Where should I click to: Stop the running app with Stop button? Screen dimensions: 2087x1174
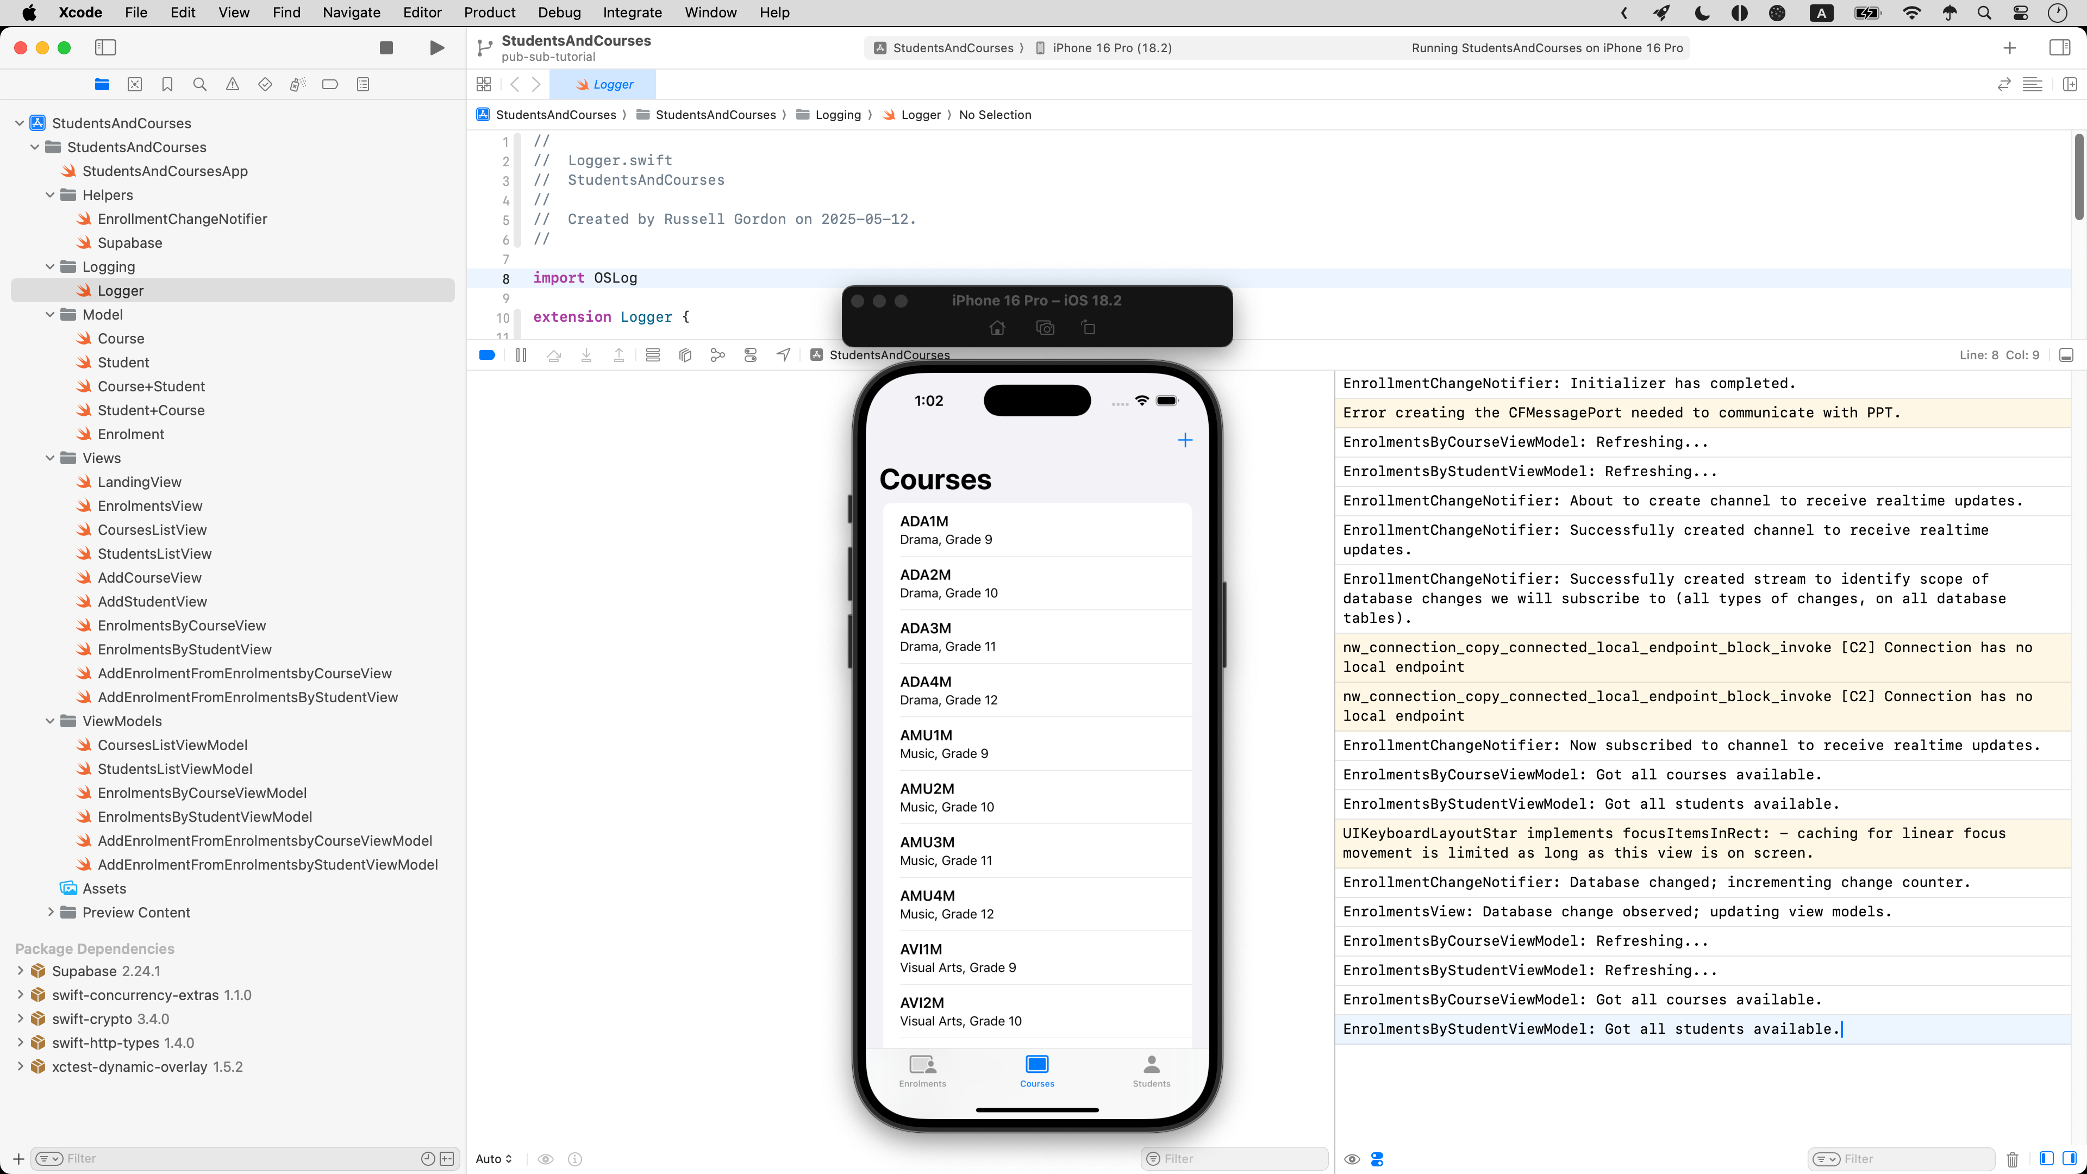point(386,48)
